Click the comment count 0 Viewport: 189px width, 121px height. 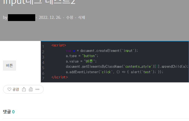point(13,112)
